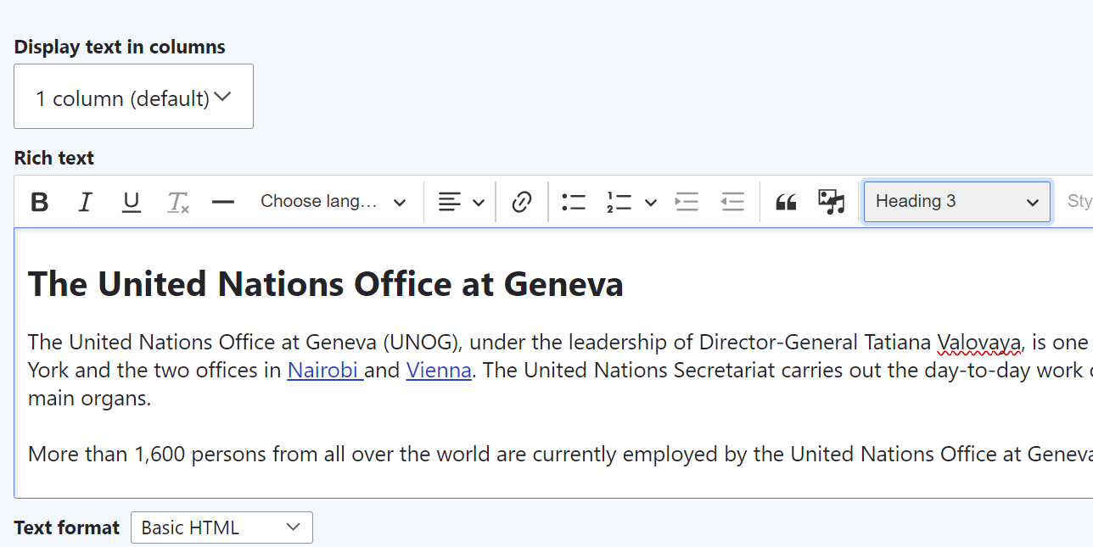Viewport: 1093px width, 547px height.
Task: Expand the numbered list style options
Action: pos(650,201)
